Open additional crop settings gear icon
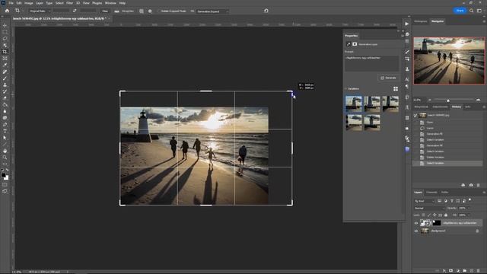 click(x=150, y=11)
